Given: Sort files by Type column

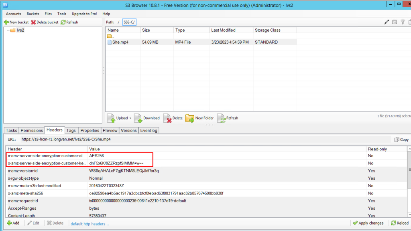Looking at the screenshot, I should coord(191,30).
